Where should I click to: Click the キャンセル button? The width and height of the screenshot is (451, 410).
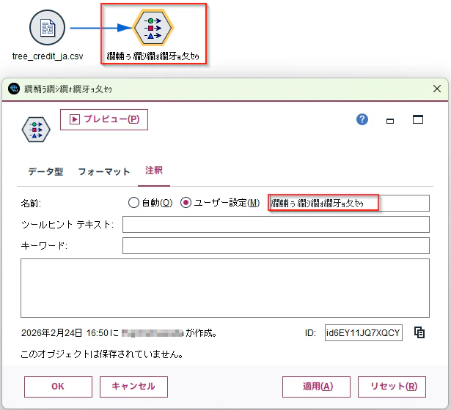tap(133, 387)
